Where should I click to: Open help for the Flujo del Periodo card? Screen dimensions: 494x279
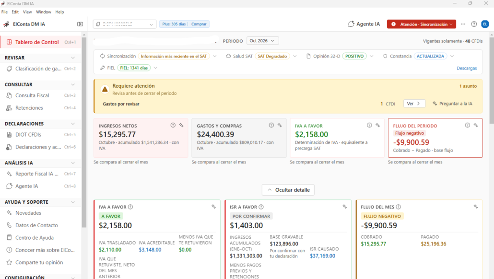(x=468, y=125)
